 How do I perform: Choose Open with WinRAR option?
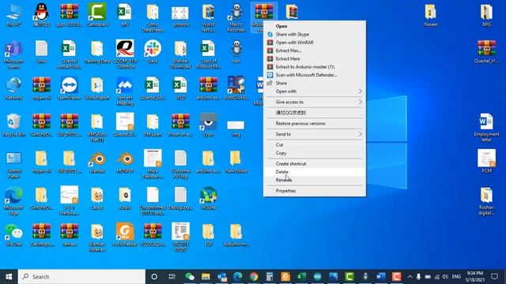pos(315,43)
